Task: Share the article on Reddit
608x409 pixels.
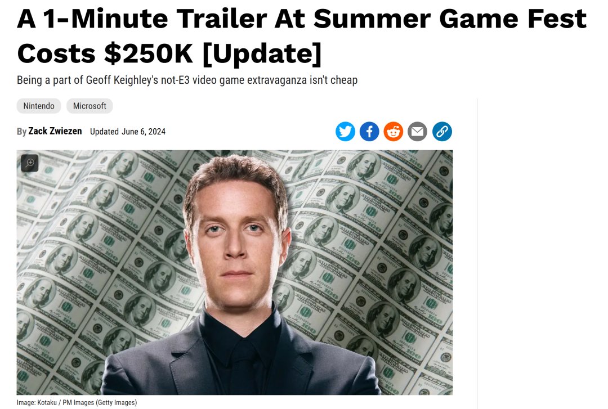Action: click(x=393, y=132)
